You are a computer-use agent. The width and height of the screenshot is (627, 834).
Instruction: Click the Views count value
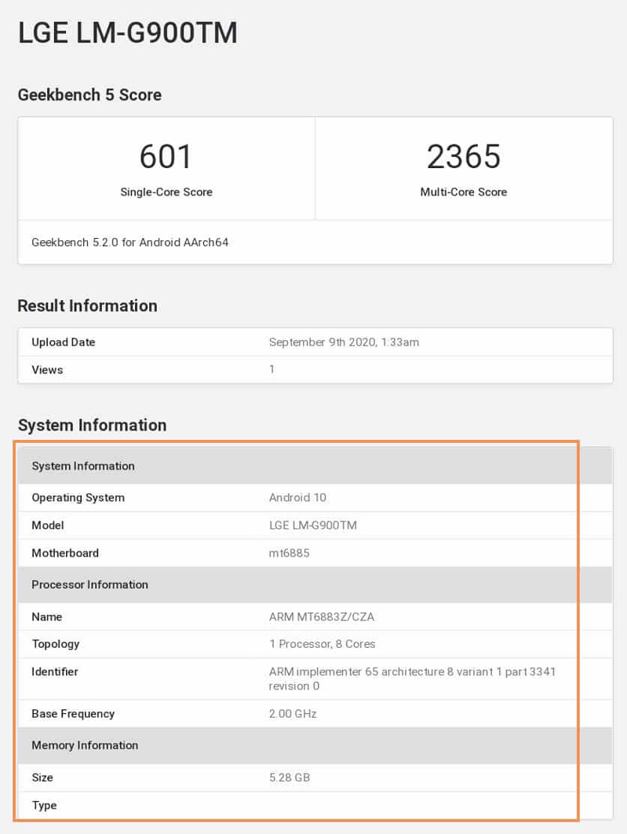click(272, 369)
